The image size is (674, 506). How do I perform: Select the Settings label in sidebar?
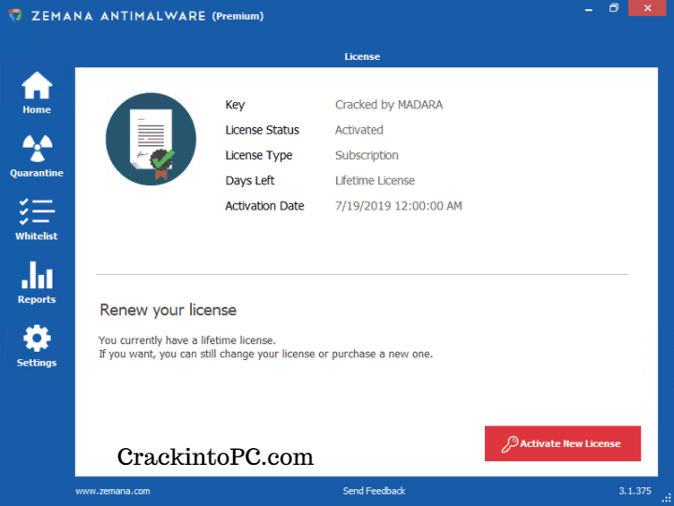[37, 363]
